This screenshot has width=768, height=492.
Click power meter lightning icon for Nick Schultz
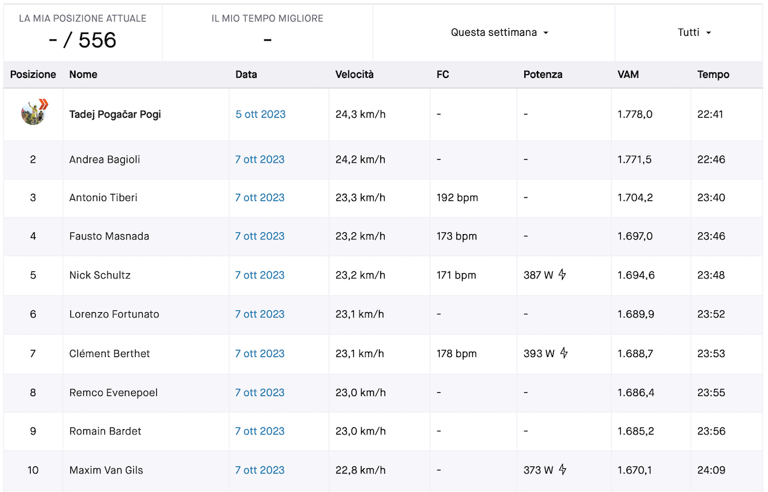(563, 275)
